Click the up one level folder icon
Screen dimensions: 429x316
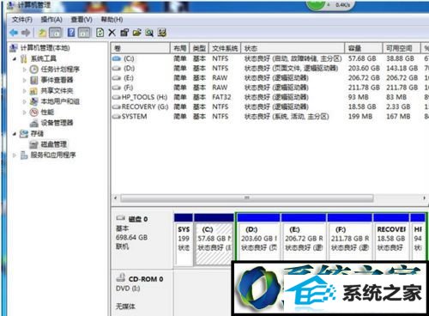click(42, 33)
